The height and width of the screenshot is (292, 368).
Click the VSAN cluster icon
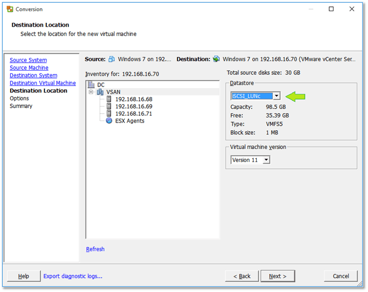(100, 92)
